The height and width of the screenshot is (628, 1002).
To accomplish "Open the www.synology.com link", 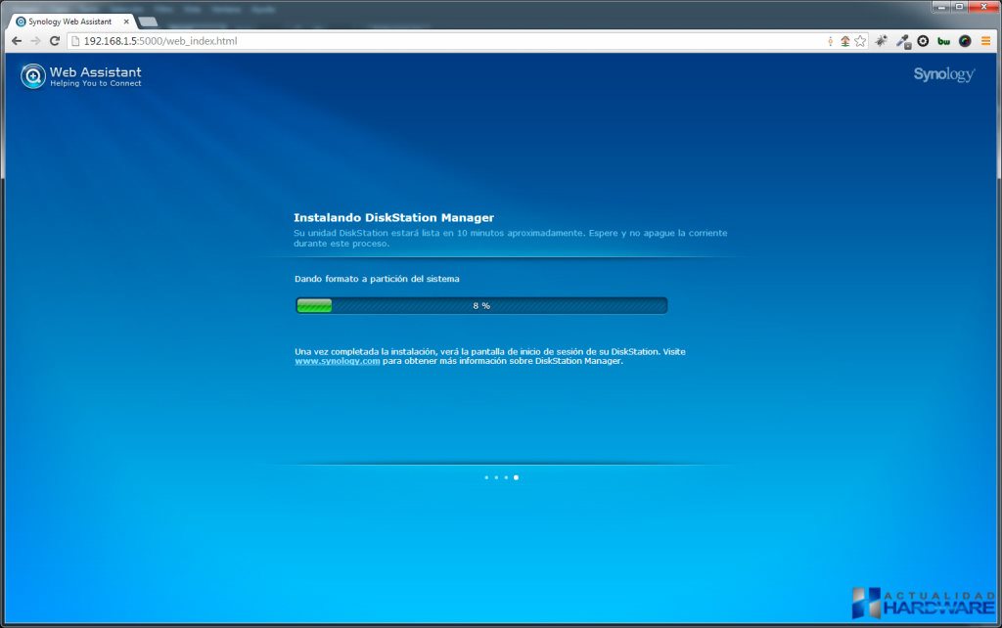I will pos(337,361).
